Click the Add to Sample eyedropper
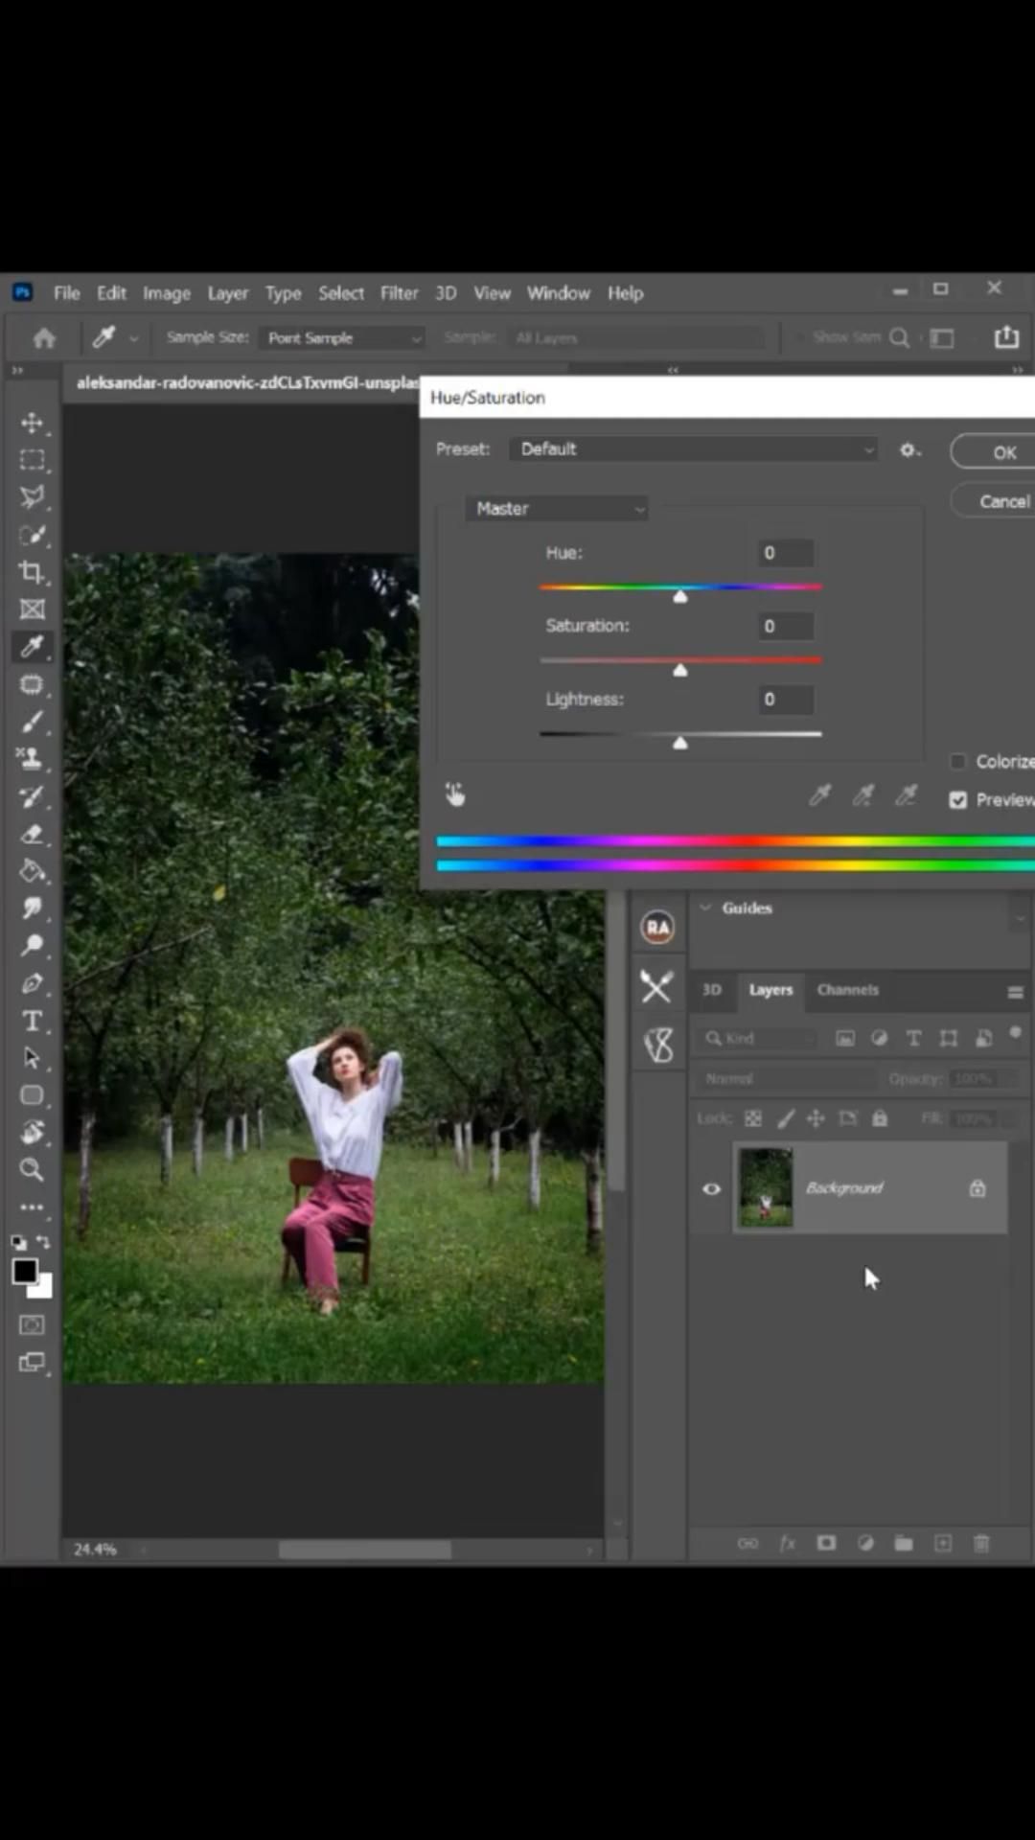1035x1840 pixels. 863,795
